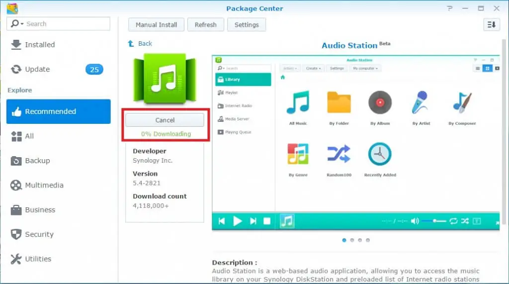The height and width of the screenshot is (284, 509).
Task: Click the Help question mark icon
Action: [x=449, y=8]
